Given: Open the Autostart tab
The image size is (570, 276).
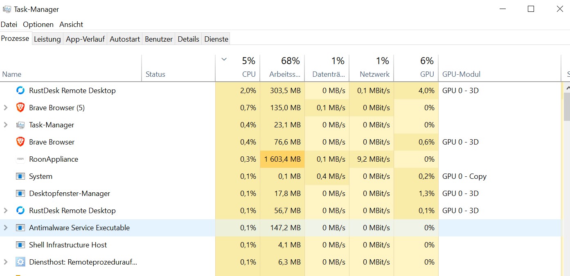Looking at the screenshot, I should [125, 39].
